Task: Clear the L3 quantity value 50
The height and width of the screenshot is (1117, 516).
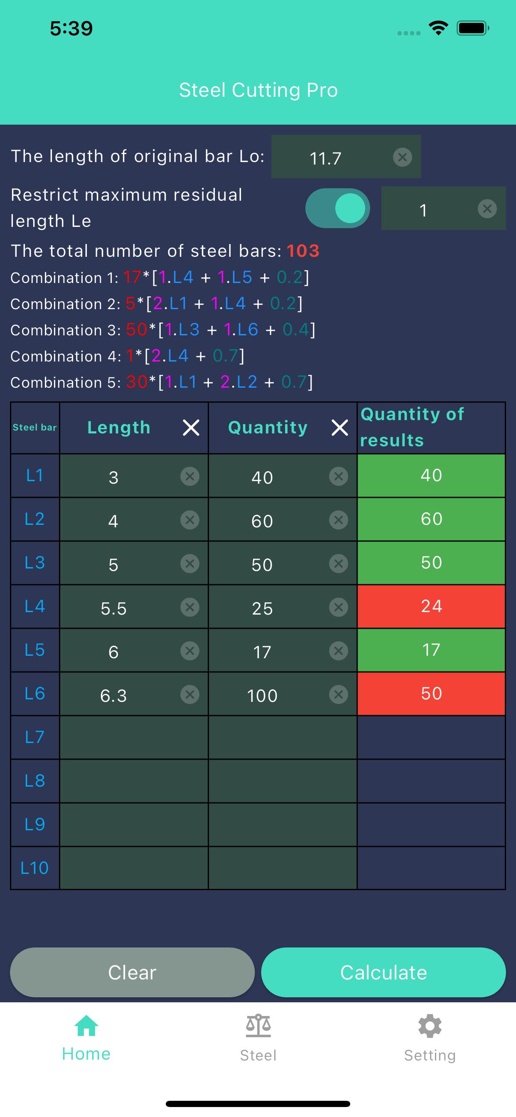Action: pos(338,564)
